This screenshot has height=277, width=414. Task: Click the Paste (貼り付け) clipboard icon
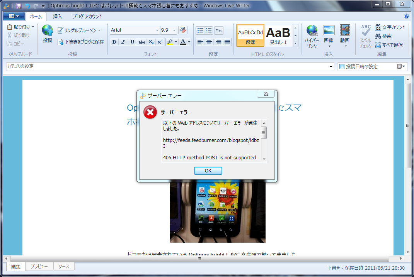pyautogui.click(x=10, y=27)
